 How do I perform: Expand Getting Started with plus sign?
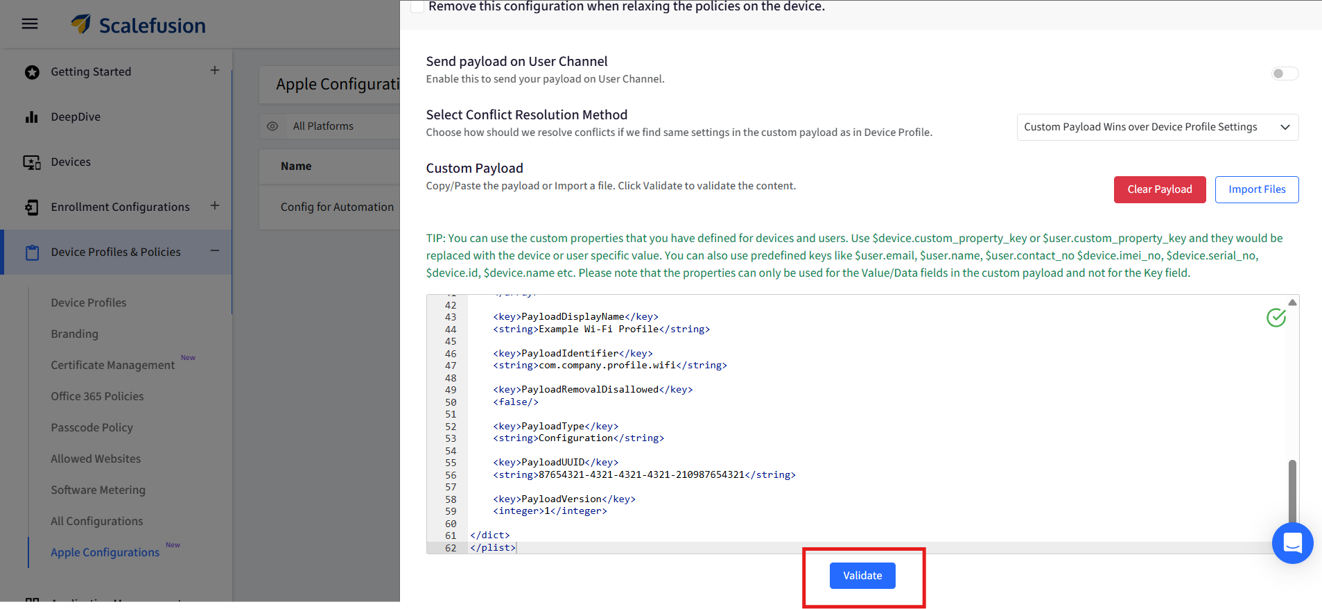[215, 71]
